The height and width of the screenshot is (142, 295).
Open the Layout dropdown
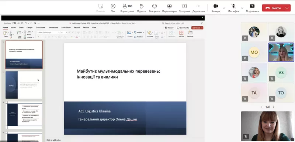[x=29, y=32]
